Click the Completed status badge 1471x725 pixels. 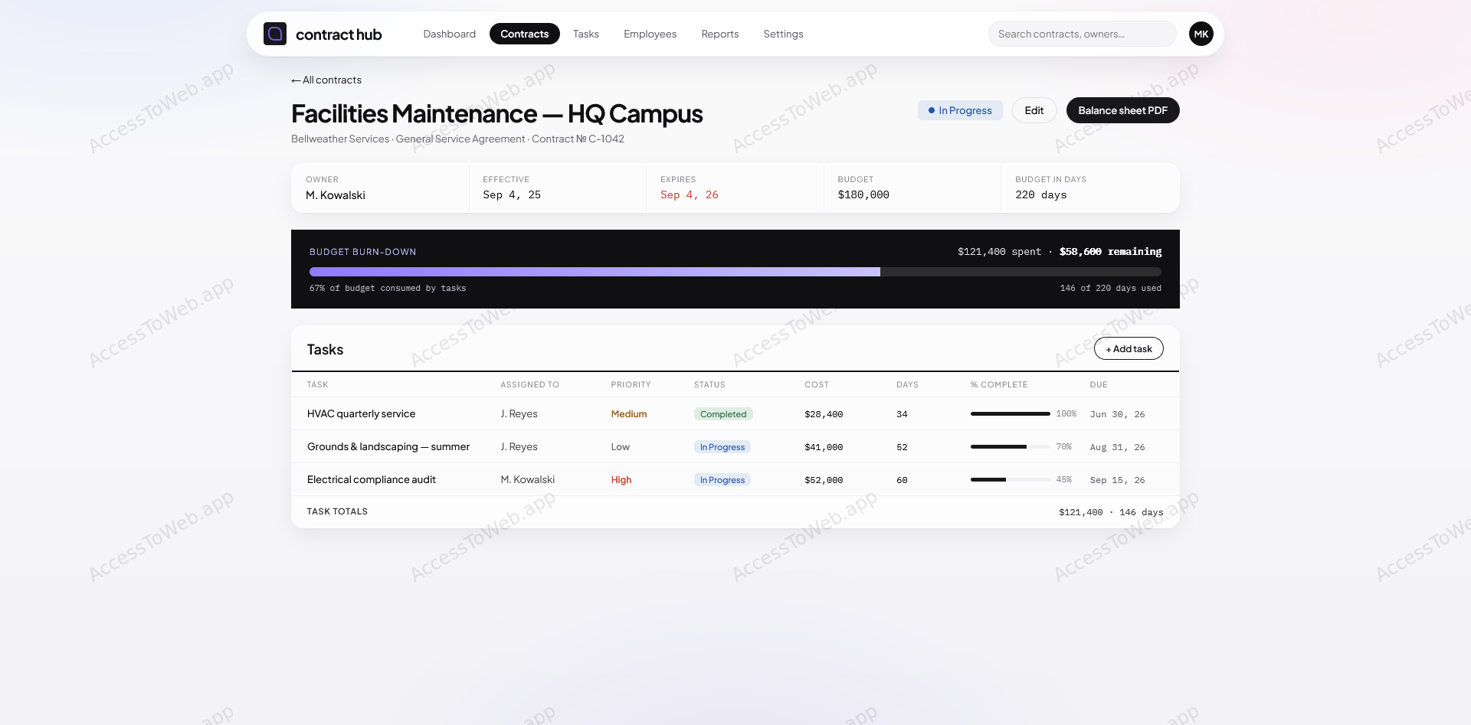click(723, 414)
